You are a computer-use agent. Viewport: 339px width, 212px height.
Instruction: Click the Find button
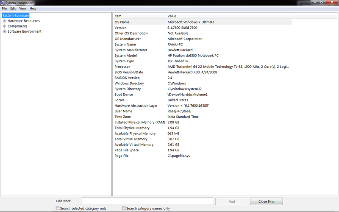[231, 201]
